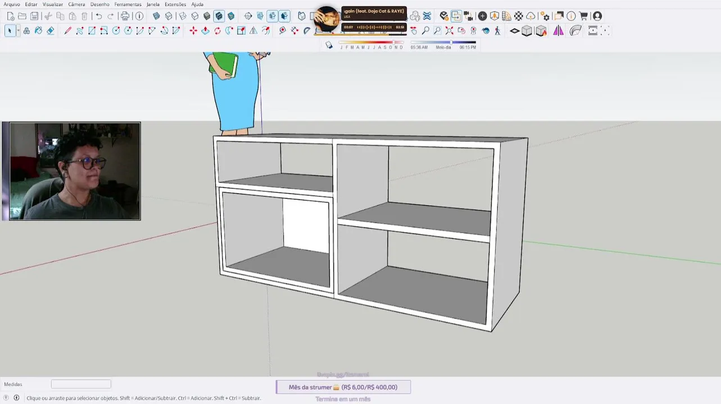This screenshot has height=404, width=721.
Task: Save the model with the floppy icon
Action: [x=34, y=16]
